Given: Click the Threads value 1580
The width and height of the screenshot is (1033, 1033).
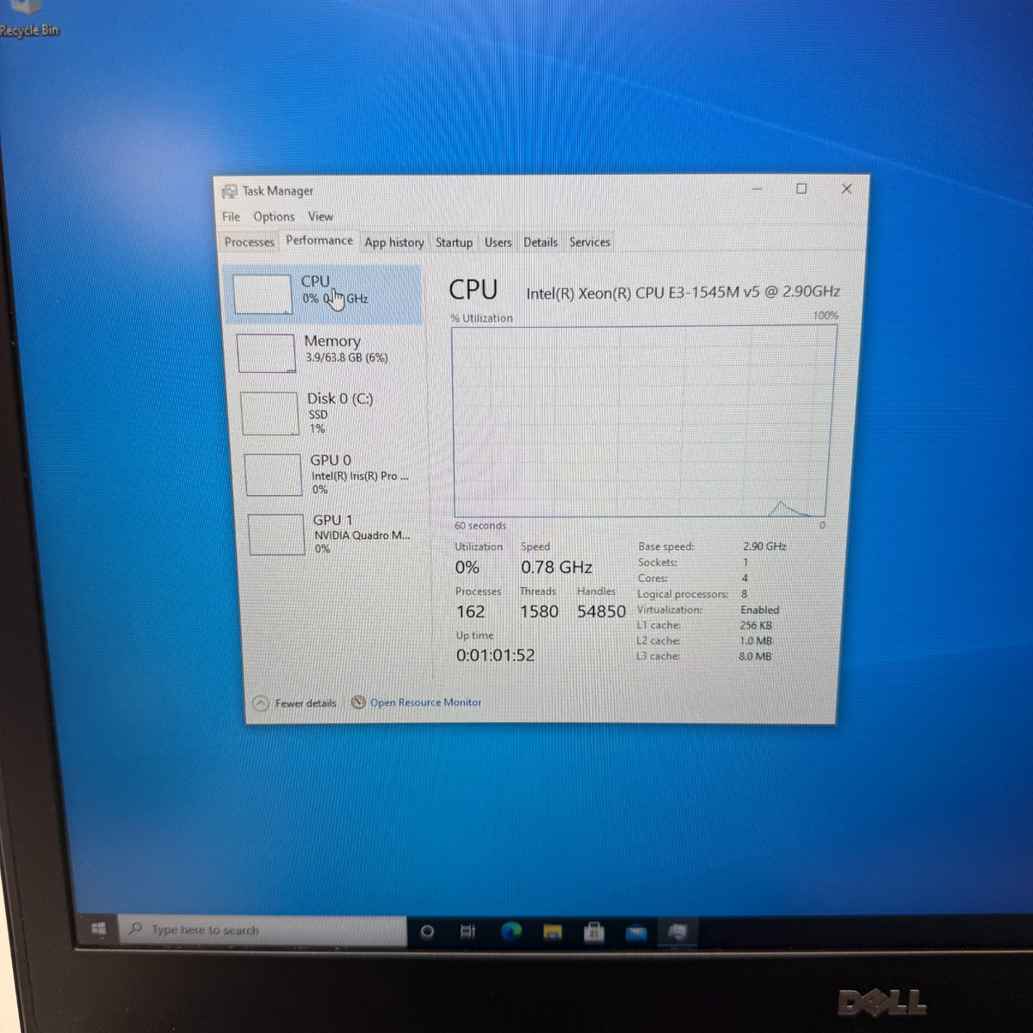Looking at the screenshot, I should tap(539, 611).
